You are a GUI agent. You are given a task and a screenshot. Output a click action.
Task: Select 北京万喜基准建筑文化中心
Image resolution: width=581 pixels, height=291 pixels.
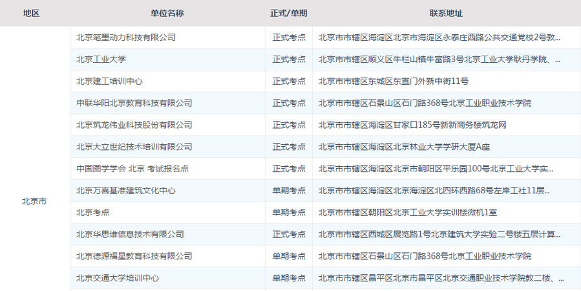point(126,191)
